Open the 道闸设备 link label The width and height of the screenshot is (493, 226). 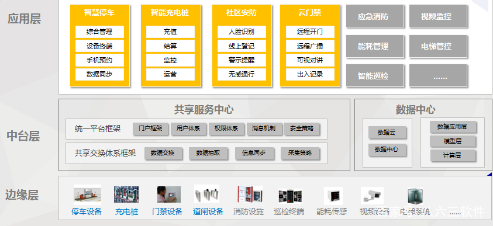click(208, 211)
